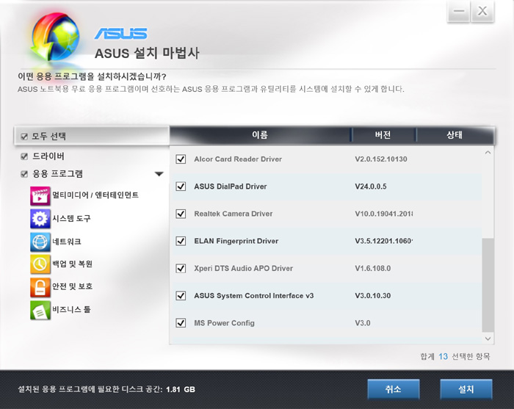Toggle ELAN Fingerprint Driver checkbox
The height and width of the screenshot is (409, 514).
pos(181,241)
